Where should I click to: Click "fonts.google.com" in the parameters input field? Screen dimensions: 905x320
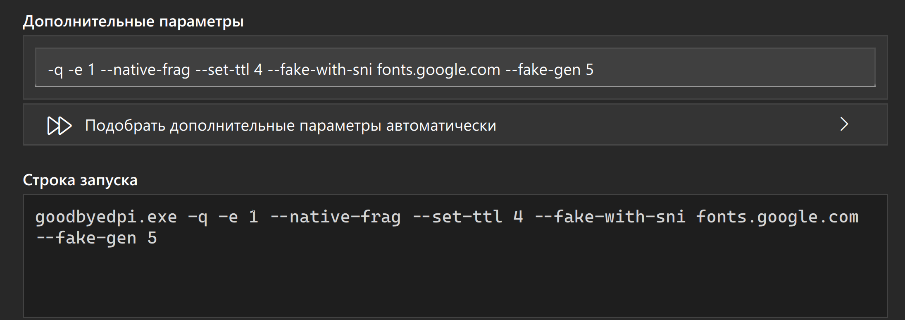click(x=438, y=69)
